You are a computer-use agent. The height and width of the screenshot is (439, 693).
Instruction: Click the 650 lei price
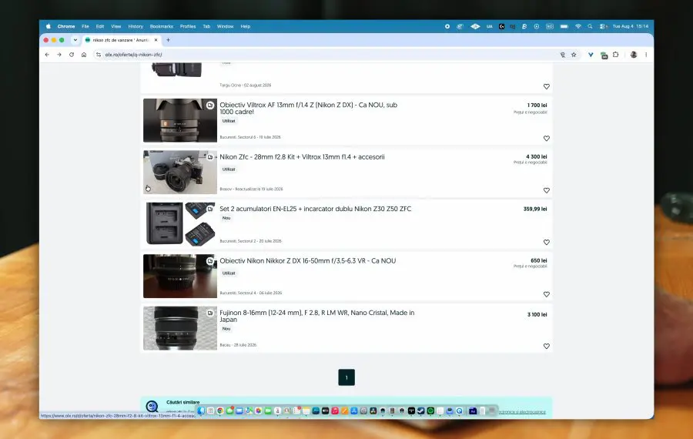pos(539,261)
